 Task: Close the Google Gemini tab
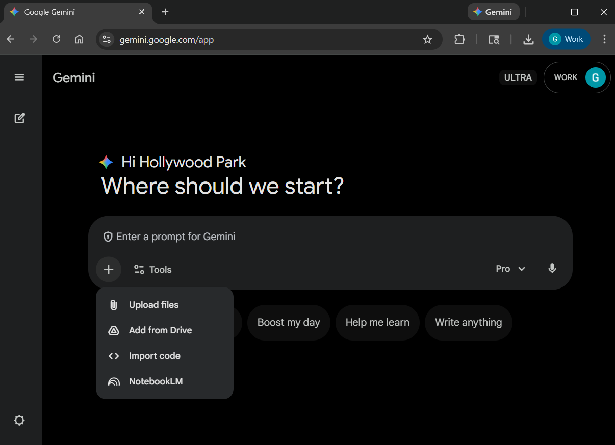click(x=142, y=12)
